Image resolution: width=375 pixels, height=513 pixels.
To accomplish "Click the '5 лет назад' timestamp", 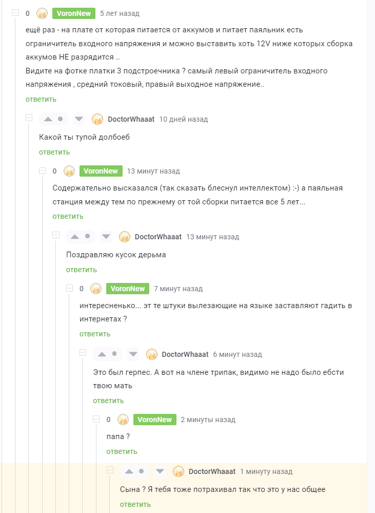I will [x=120, y=13].
